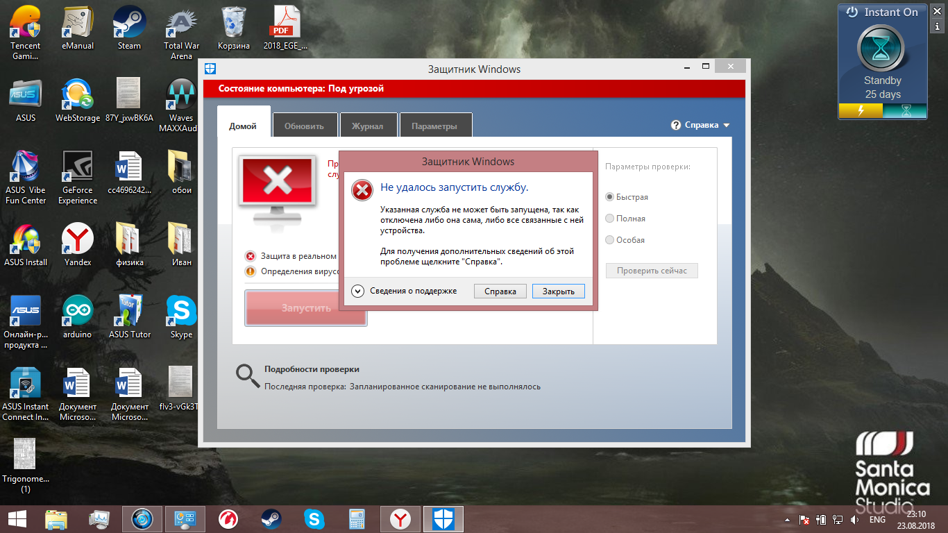This screenshot has height=533, width=948.
Task: Switch to the Журнал tab
Action: 368,126
